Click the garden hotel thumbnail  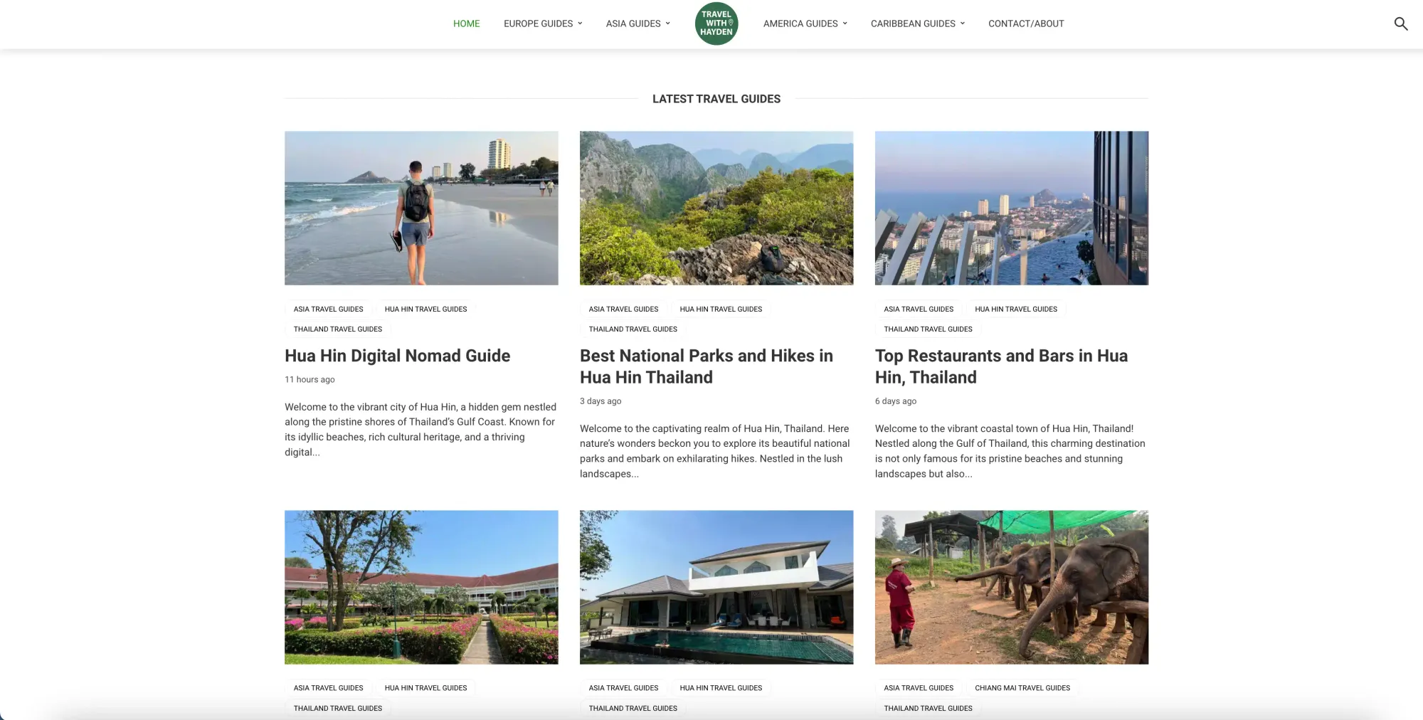(421, 587)
